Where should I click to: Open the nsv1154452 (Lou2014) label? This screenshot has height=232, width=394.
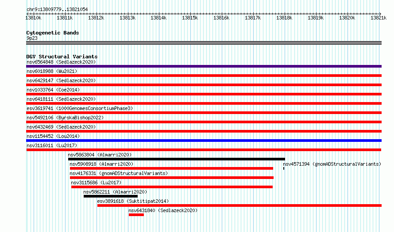point(53,136)
